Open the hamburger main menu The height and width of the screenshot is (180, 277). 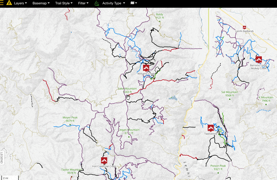[1, 3]
